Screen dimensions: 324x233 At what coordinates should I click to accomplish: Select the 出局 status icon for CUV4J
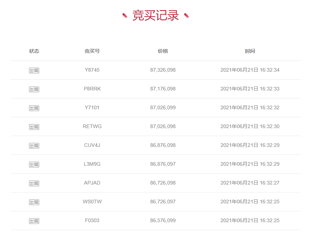point(34,145)
